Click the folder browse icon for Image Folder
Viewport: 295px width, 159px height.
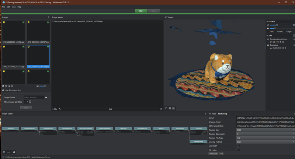(x=46, y=98)
